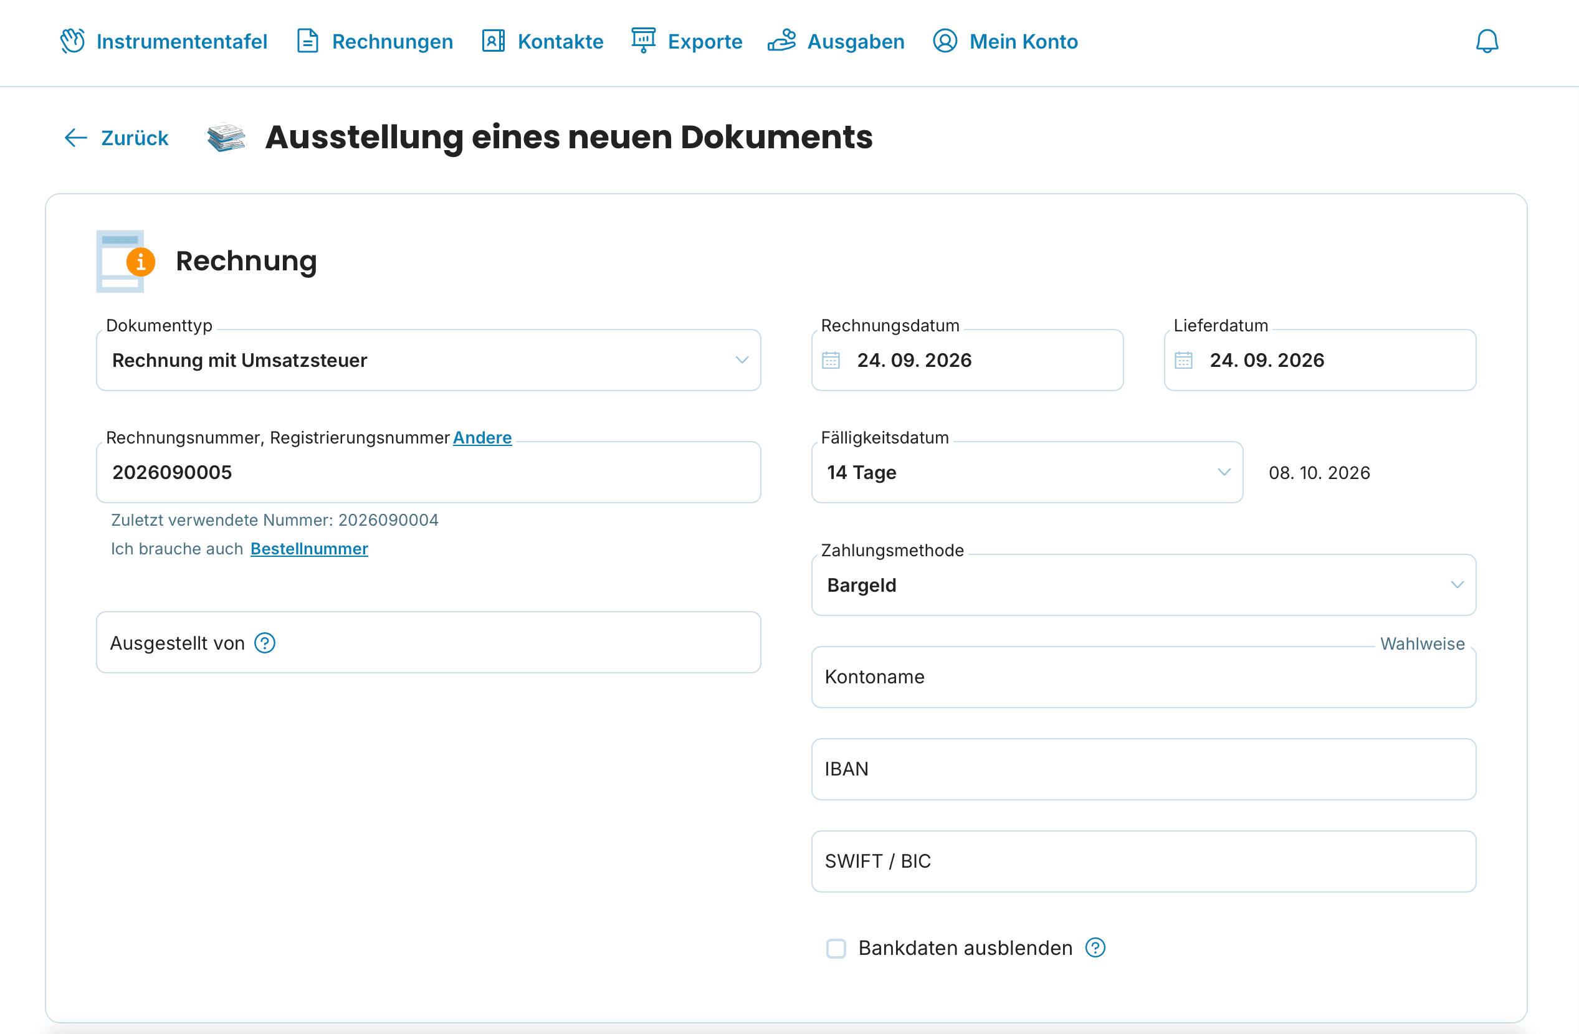
Task: Click the Wahlweise label
Action: 1423,644
